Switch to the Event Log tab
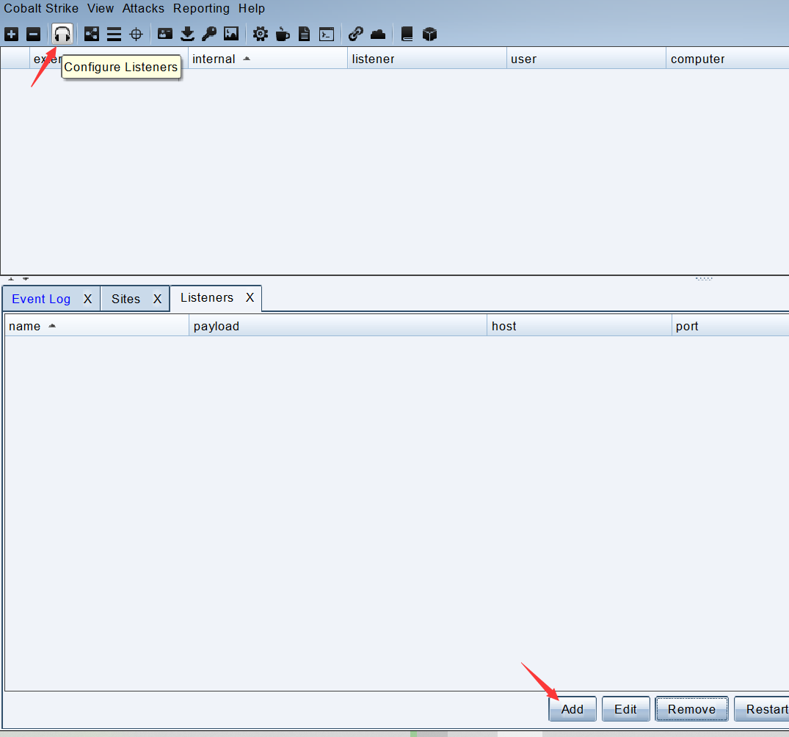The width and height of the screenshot is (789, 737). pos(41,299)
